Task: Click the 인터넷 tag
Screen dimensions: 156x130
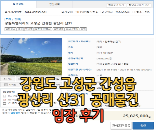Action: coord(29,29)
